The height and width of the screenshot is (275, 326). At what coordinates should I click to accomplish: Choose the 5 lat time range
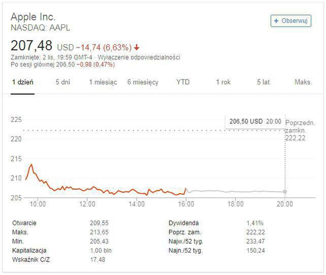tap(263, 82)
